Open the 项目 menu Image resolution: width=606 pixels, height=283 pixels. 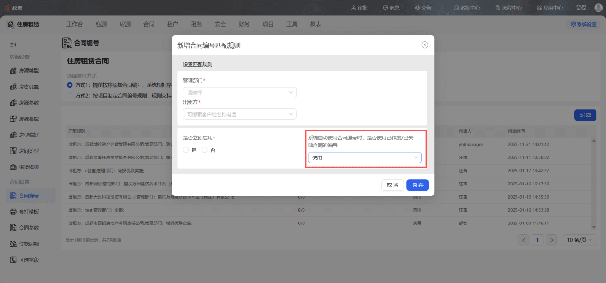coord(268,24)
